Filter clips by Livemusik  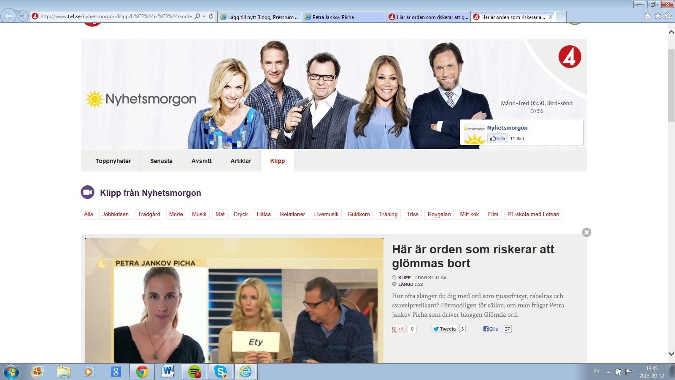click(x=326, y=214)
